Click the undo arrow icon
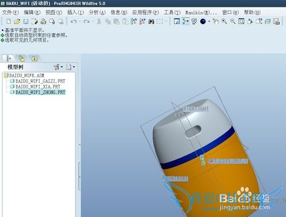This screenshot has width=286, height=217. click(74, 21)
